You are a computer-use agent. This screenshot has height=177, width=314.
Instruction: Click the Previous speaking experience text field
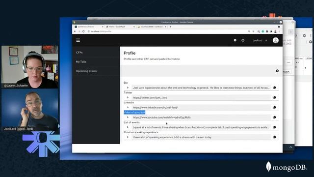click(x=201, y=137)
